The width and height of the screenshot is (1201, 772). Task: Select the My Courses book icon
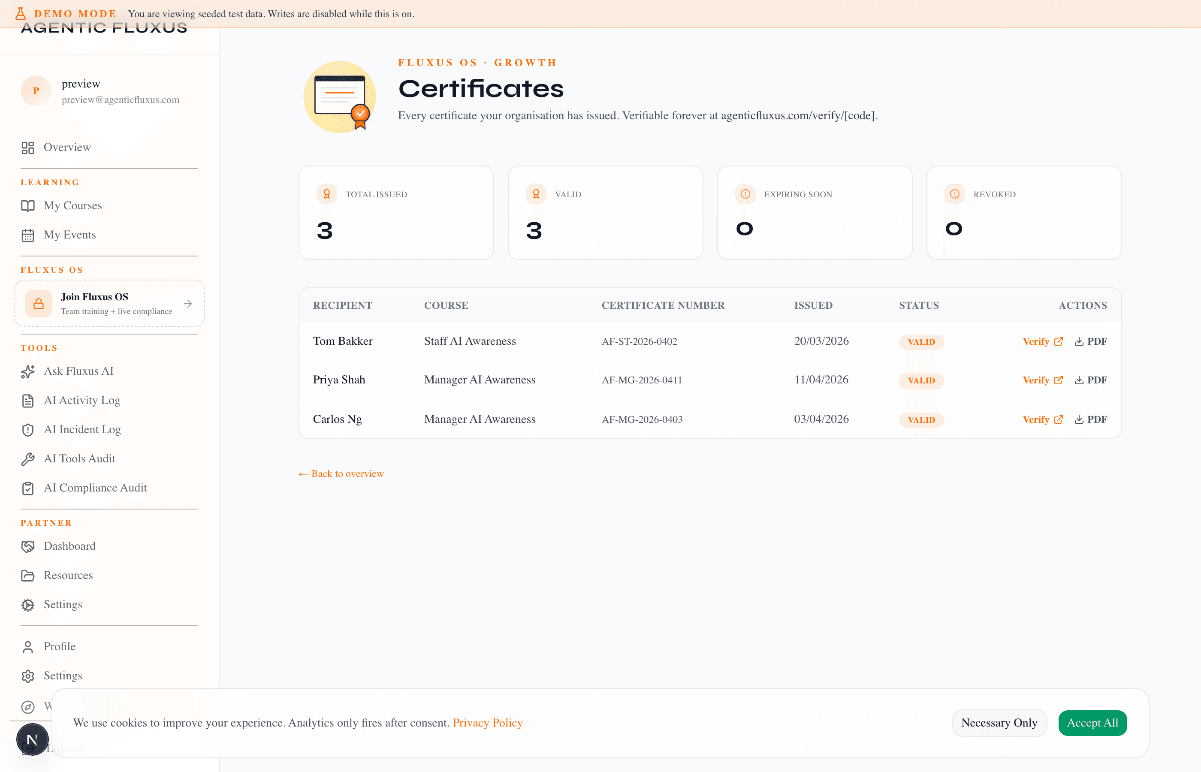(28, 205)
